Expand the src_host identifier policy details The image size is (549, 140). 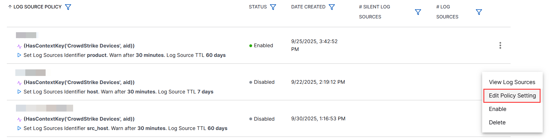(19, 128)
